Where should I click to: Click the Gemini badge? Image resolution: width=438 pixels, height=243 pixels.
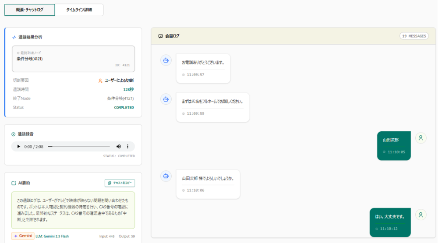(23, 236)
